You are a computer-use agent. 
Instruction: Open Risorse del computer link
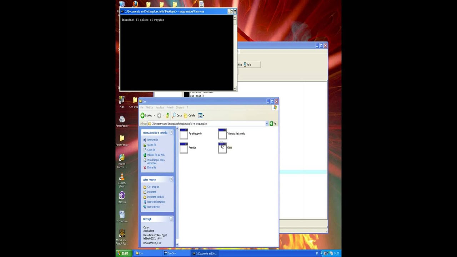tap(156, 202)
